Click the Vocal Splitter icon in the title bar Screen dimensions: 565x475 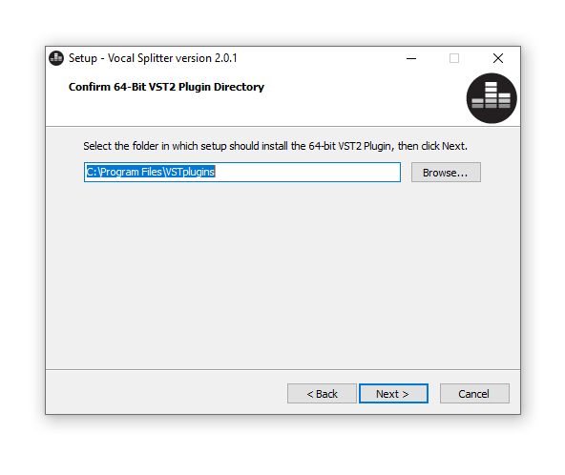[56, 58]
